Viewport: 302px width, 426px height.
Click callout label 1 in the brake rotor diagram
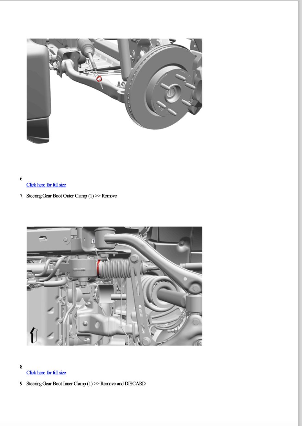pos(88,61)
